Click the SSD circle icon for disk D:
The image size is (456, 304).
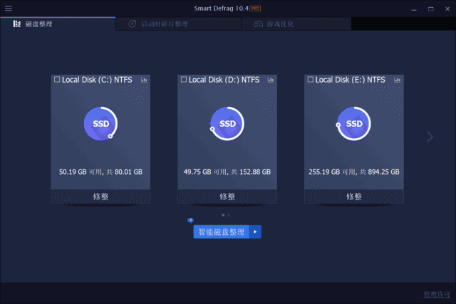click(x=227, y=123)
